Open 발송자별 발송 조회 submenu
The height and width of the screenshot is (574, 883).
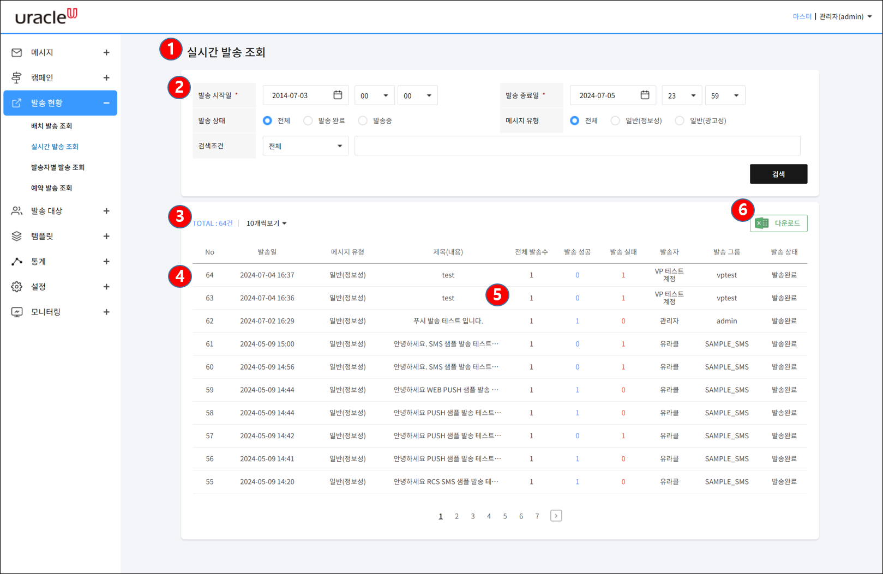(x=58, y=167)
